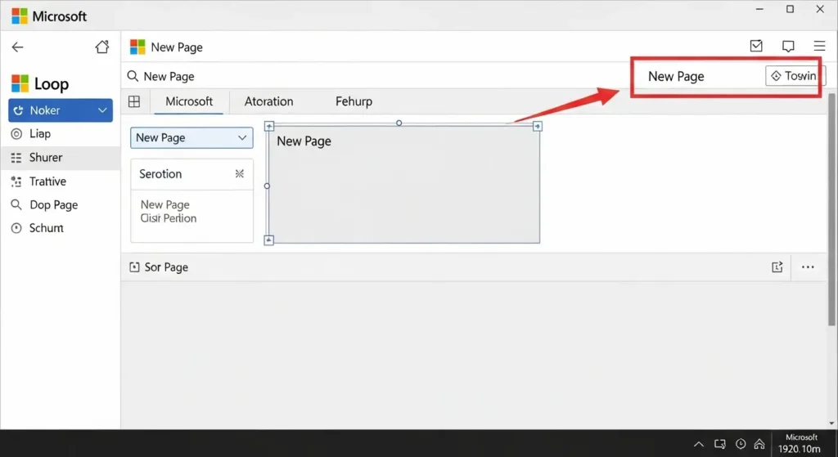Open the Home icon in the sidebar header
The image size is (838, 457).
102,47
